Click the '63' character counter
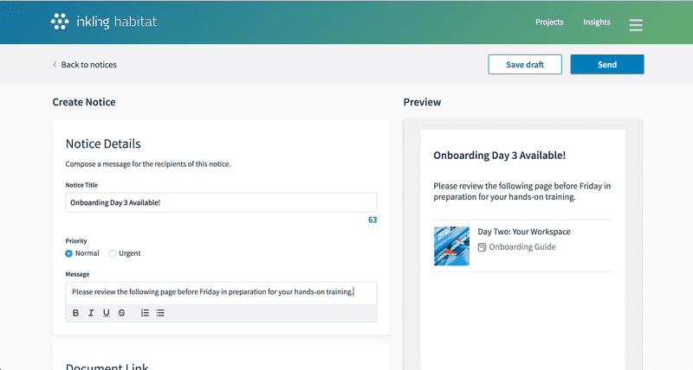Viewport: 693px width, 370px height. pyautogui.click(x=372, y=220)
